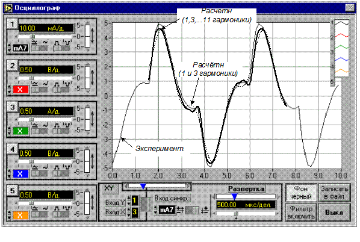Click the Развертка sweep label
The width and height of the screenshot is (360, 242).
click(246, 189)
